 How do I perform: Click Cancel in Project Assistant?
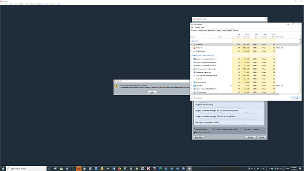pos(262,137)
